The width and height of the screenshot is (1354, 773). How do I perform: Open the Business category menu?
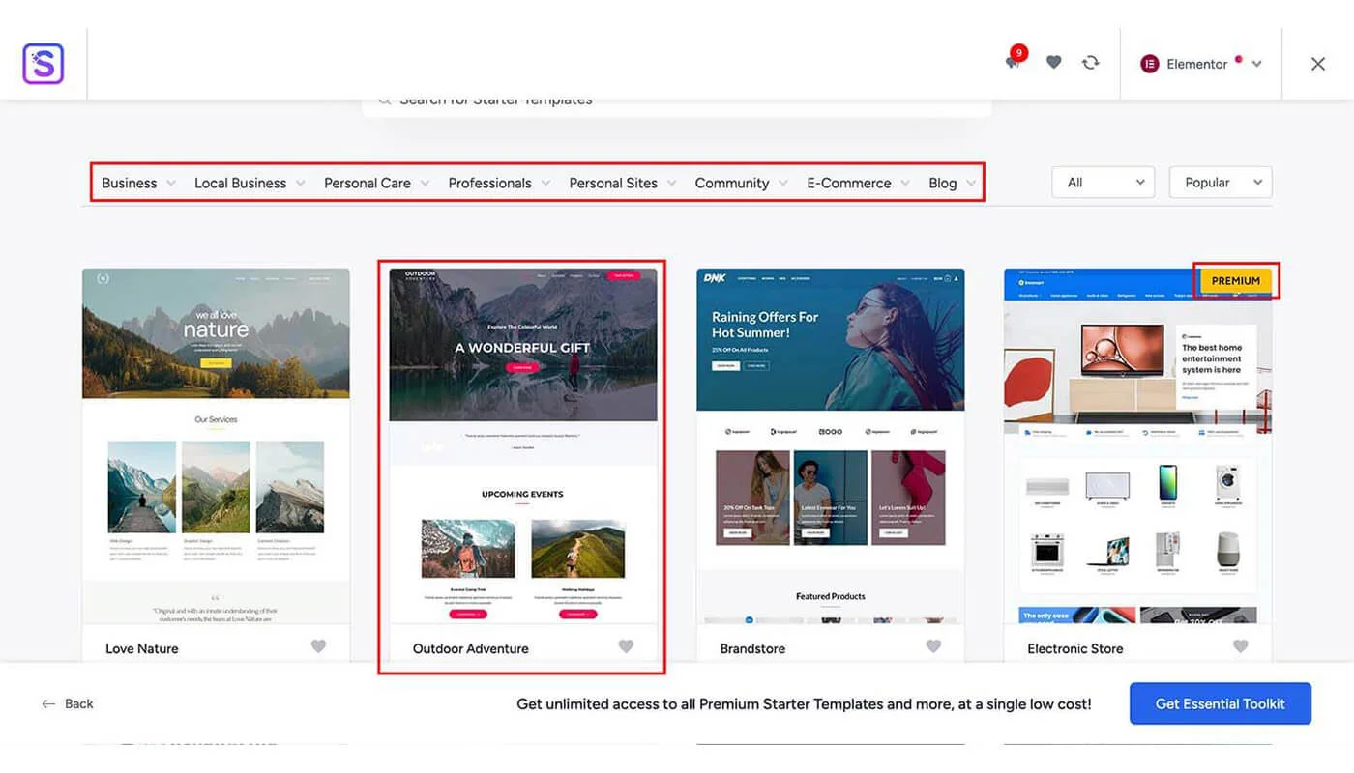138,183
